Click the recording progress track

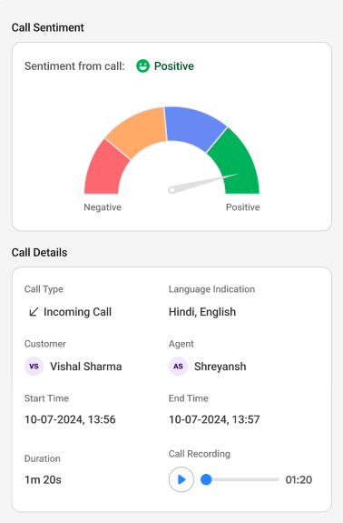pos(240,479)
